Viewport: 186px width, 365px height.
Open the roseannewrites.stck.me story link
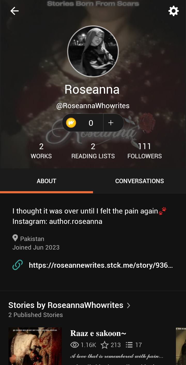click(x=101, y=265)
